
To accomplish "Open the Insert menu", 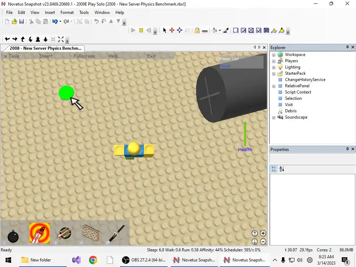I will tap(50, 13).
